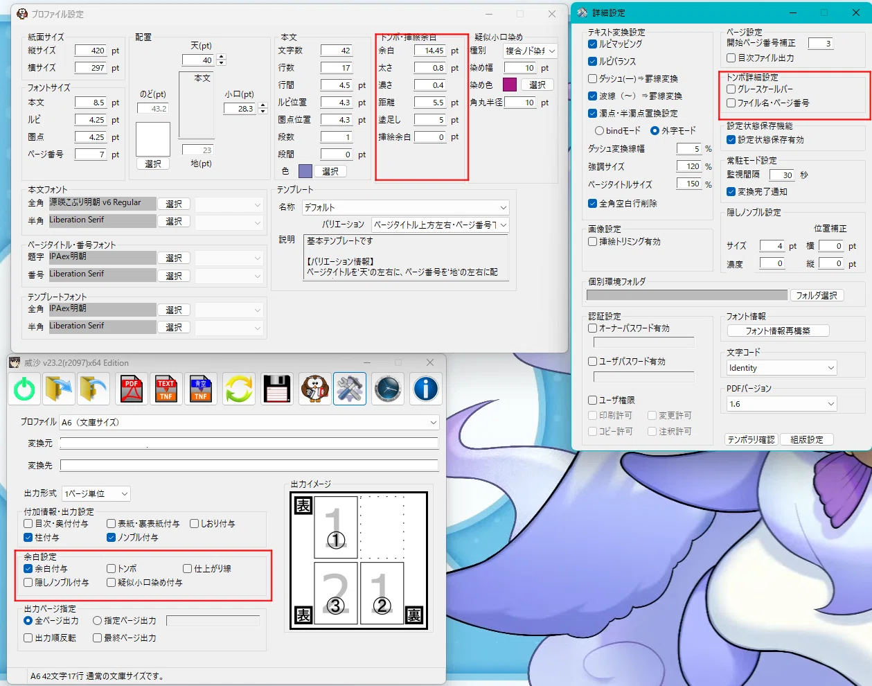The image size is (872, 686).
Task: Click the テンポラリ確認 button
Action: pos(751,439)
